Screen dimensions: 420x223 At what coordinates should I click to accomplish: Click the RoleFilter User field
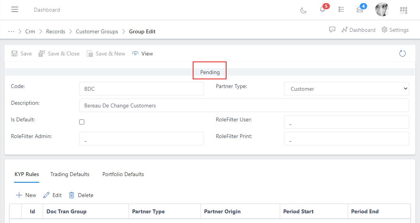346,122
